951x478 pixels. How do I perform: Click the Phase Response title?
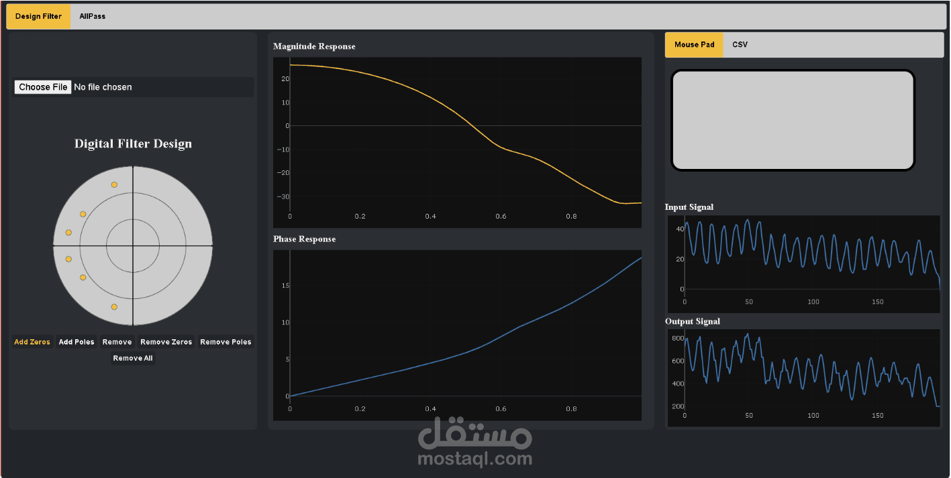(x=304, y=239)
